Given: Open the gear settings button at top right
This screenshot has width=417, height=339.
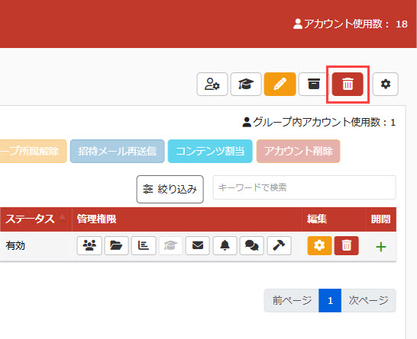Looking at the screenshot, I should tap(386, 84).
